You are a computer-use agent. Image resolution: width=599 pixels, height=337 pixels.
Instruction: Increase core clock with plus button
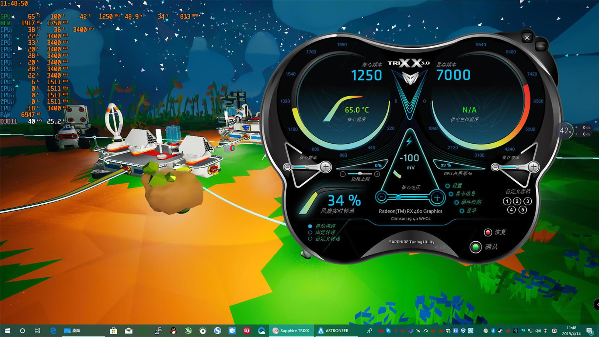[x=326, y=167]
